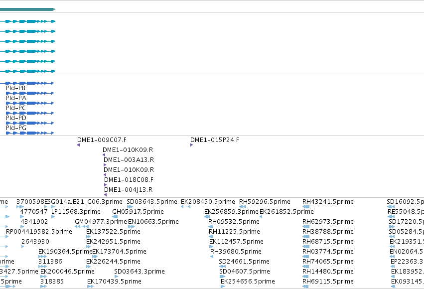
Task: Select EST label LP11568.3prime
Action: pyautogui.click(x=76, y=212)
